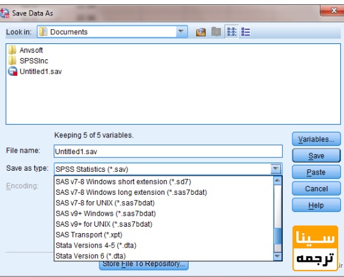
Task: Click the SPSS icon in title bar
Action: coord(4,13)
